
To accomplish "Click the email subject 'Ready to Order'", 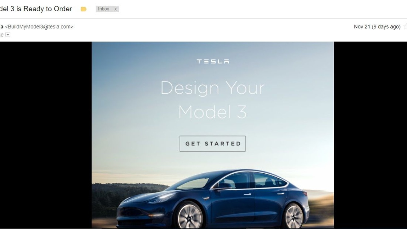I will coord(48,9).
